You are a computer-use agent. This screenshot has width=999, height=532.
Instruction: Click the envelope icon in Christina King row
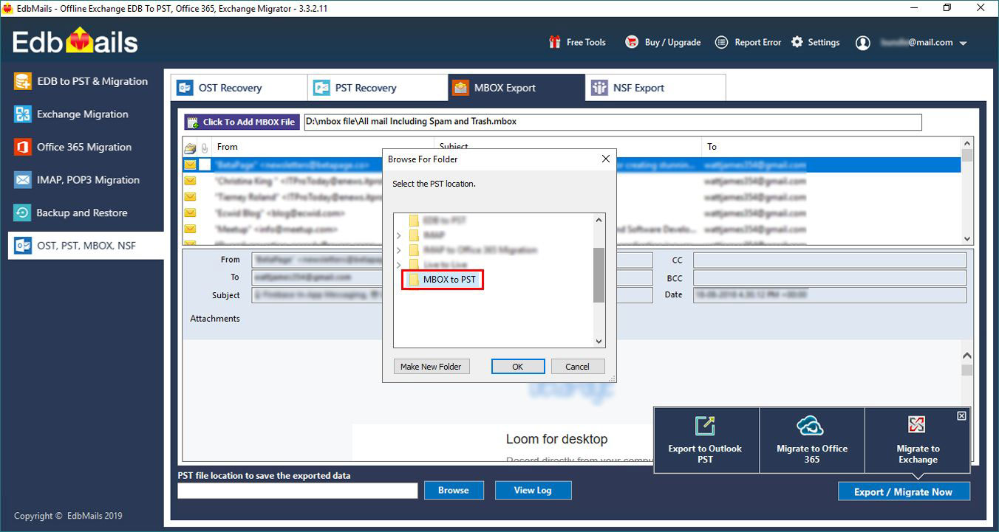pos(190,181)
